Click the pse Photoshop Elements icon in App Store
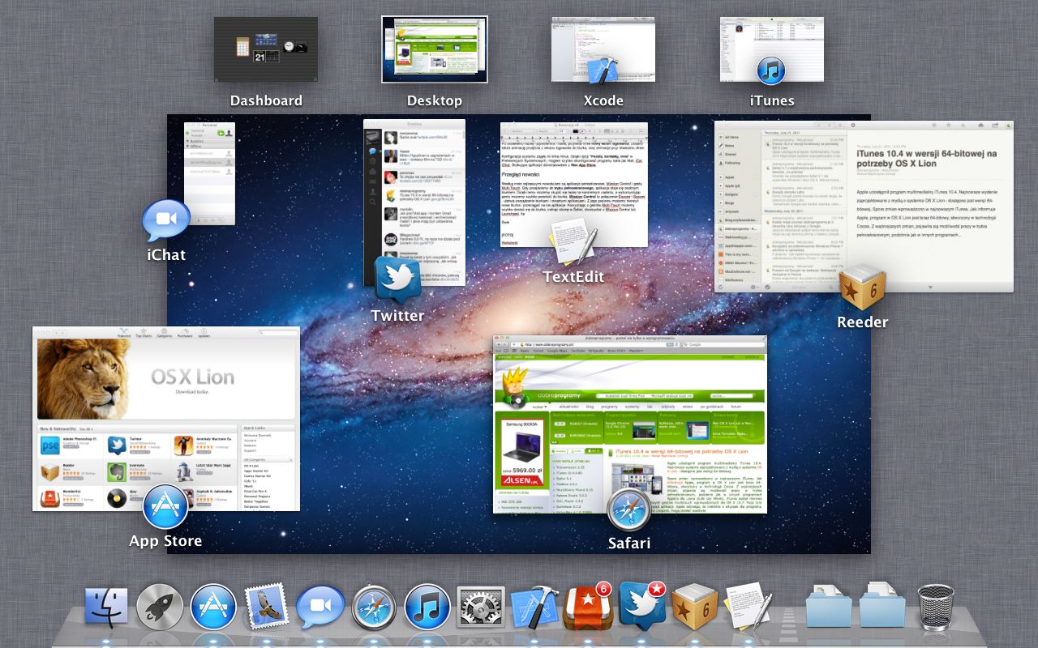Screen dimensions: 1038x648 [x=50, y=446]
